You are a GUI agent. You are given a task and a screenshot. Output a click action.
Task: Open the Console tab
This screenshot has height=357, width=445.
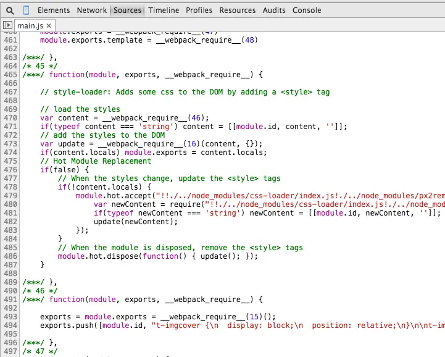(307, 10)
